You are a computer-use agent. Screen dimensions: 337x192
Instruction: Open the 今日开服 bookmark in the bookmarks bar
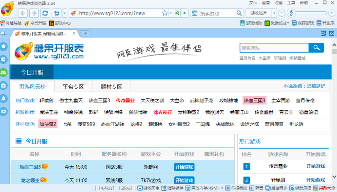click(36, 23)
